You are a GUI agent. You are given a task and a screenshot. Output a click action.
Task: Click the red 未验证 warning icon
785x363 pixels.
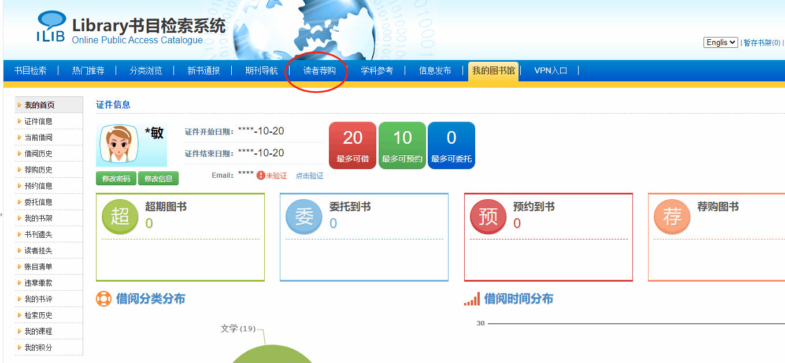(261, 175)
